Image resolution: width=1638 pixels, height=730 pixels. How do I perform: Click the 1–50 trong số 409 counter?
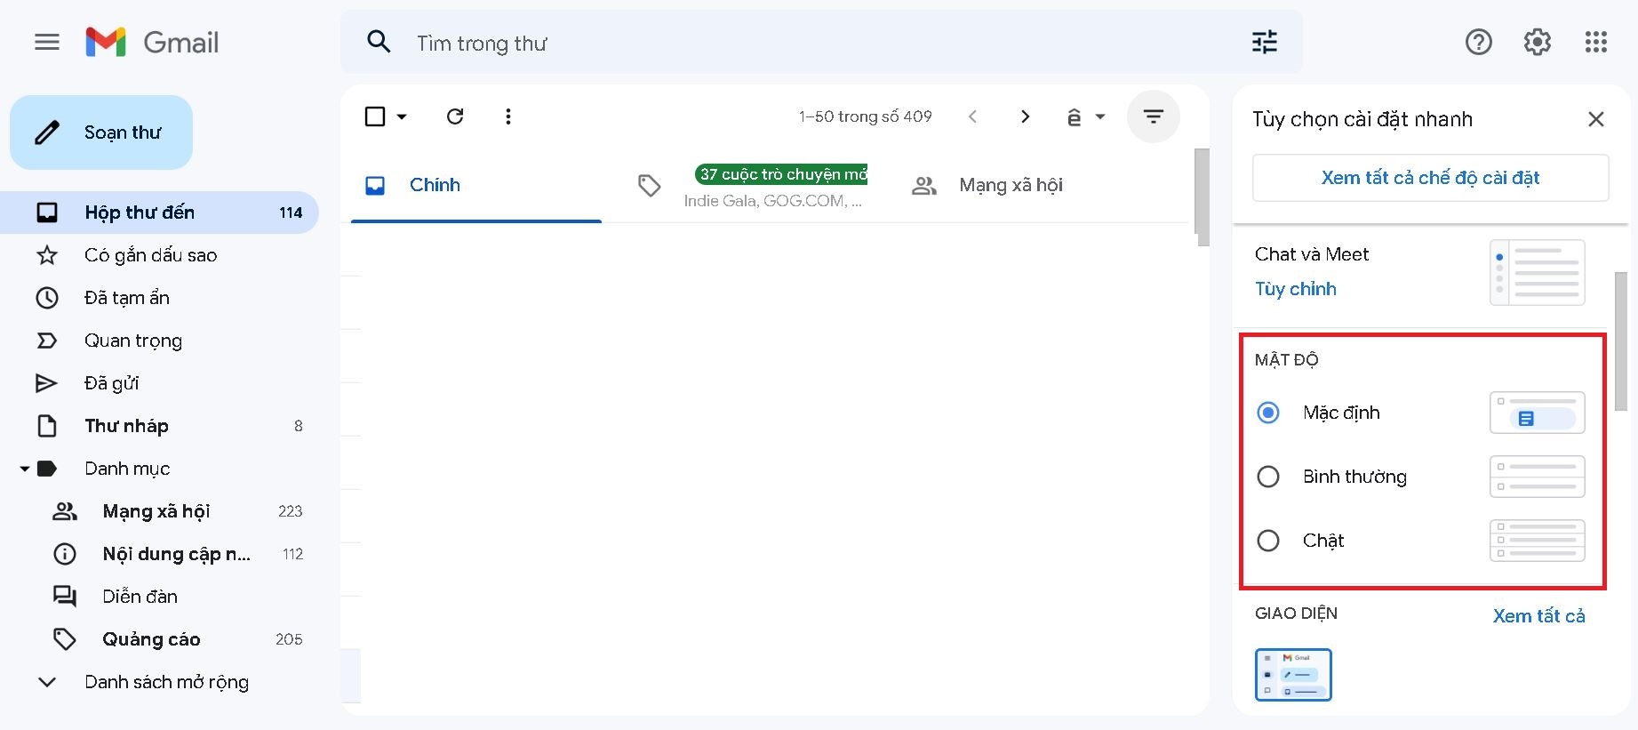865,116
